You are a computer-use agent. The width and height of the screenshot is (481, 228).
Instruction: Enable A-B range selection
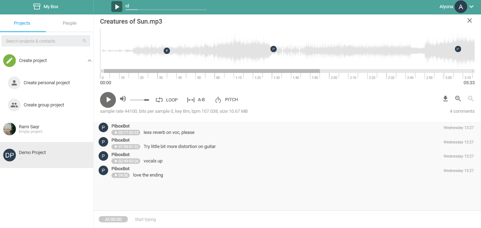tap(196, 100)
